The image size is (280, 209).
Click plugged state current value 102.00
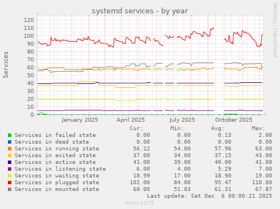coord(140,183)
